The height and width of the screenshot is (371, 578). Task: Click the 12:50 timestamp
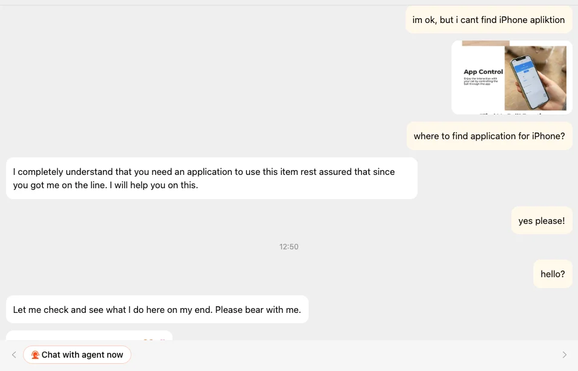pyautogui.click(x=289, y=247)
